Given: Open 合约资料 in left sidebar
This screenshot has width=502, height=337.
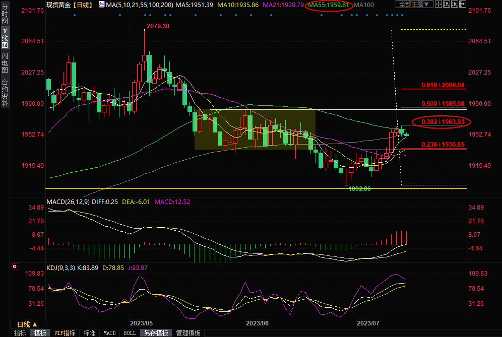Looking at the screenshot, I should (x=5, y=92).
